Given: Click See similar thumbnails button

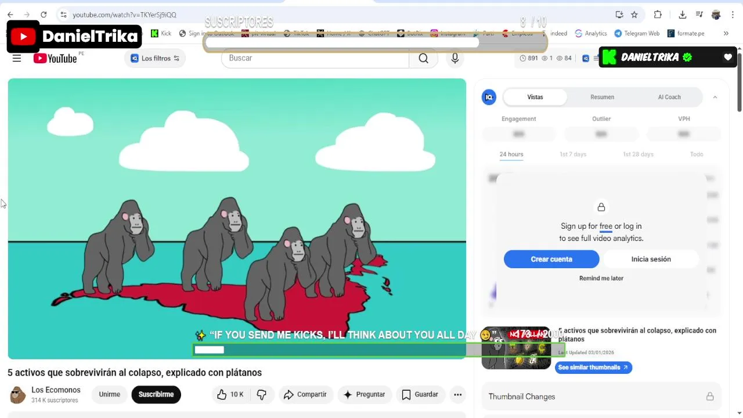Looking at the screenshot, I should [x=593, y=367].
